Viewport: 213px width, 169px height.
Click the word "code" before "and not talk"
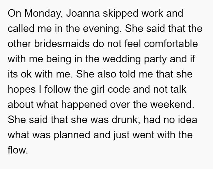[119, 89]
